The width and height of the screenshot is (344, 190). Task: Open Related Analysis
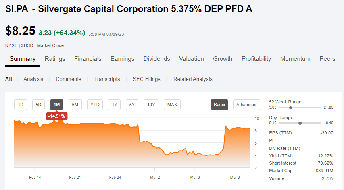click(193, 79)
